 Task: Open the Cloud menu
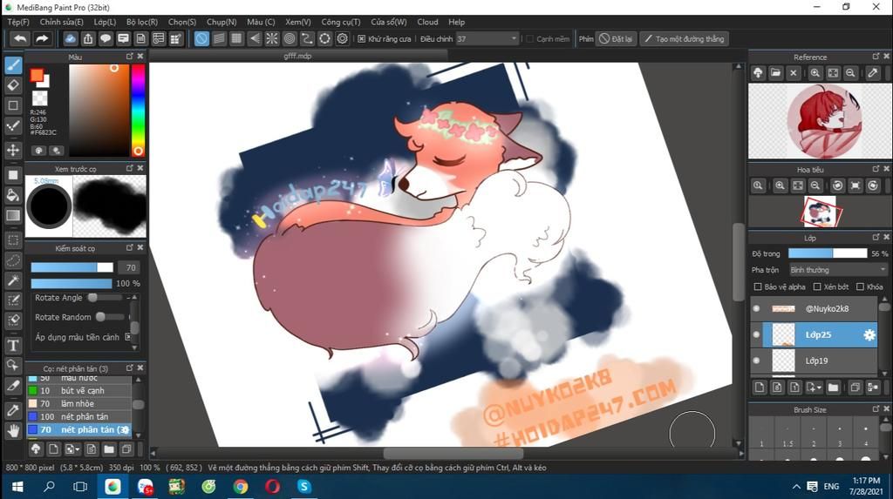(427, 22)
